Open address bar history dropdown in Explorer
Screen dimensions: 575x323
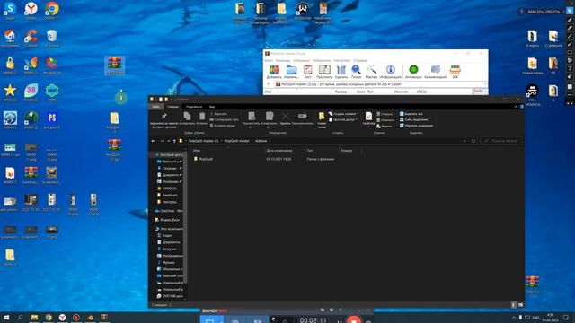(x=464, y=141)
